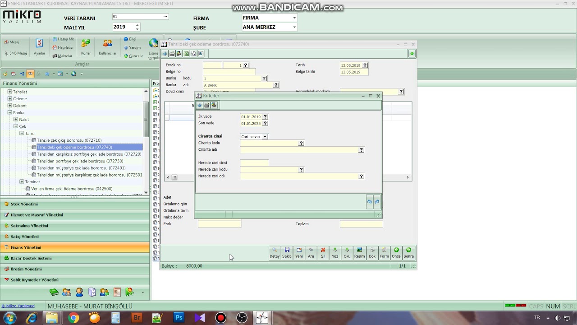
Task: Go to next record with Sonra
Action: click(x=408, y=253)
